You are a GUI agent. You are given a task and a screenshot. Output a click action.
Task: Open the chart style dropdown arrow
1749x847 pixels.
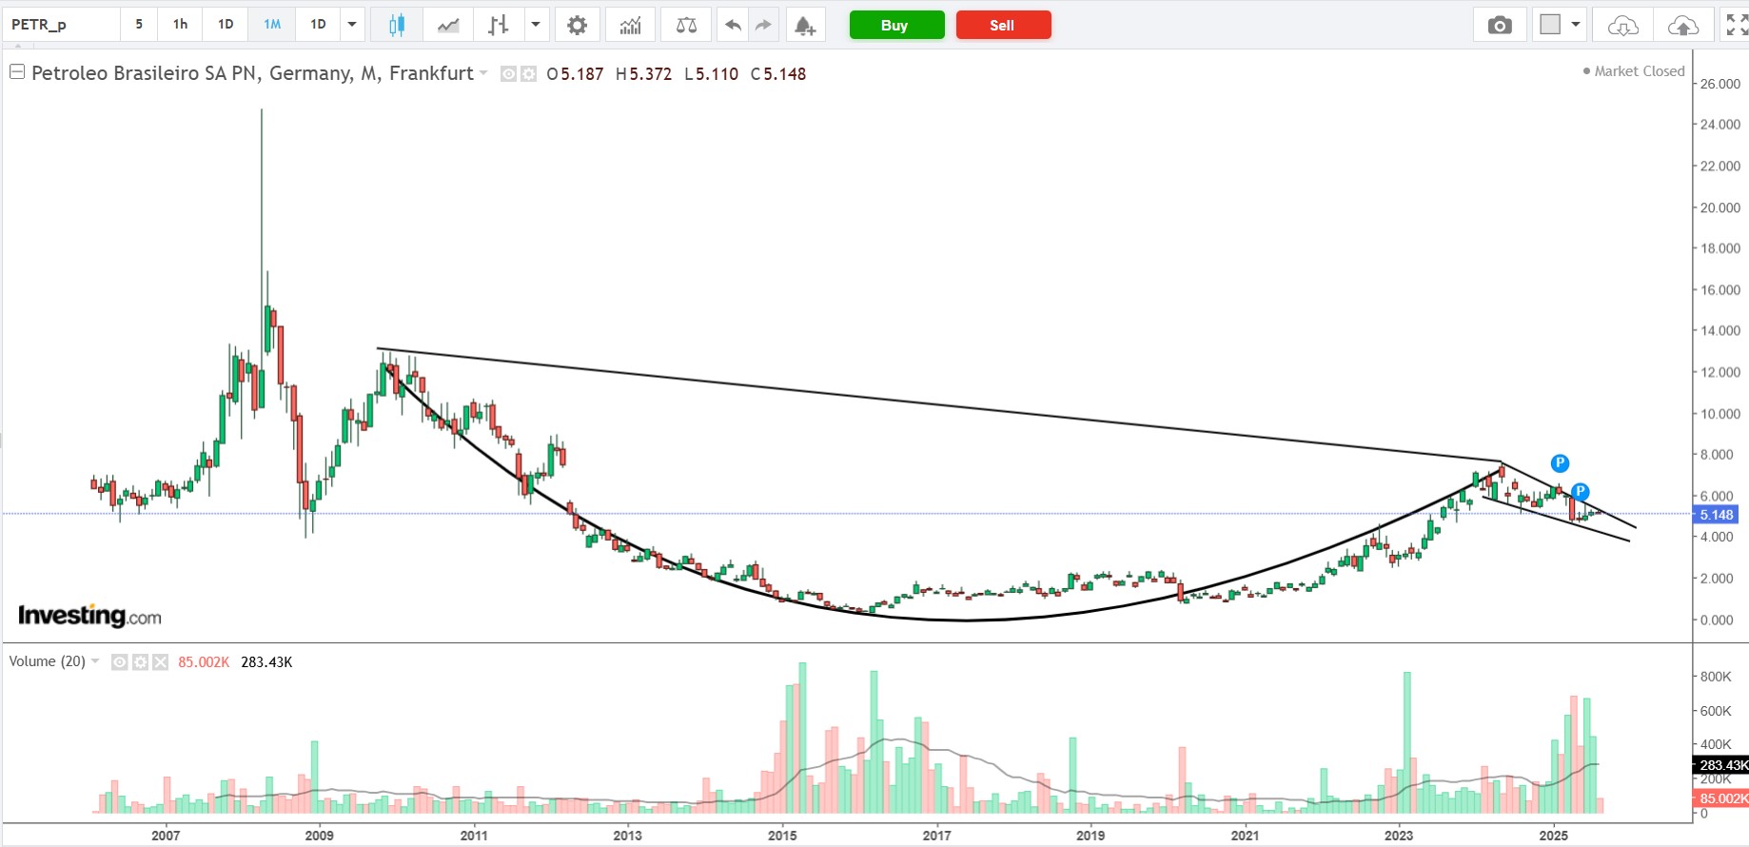tap(536, 25)
